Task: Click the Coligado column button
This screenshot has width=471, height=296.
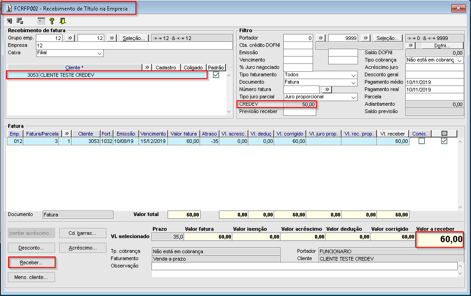Action: point(193,68)
